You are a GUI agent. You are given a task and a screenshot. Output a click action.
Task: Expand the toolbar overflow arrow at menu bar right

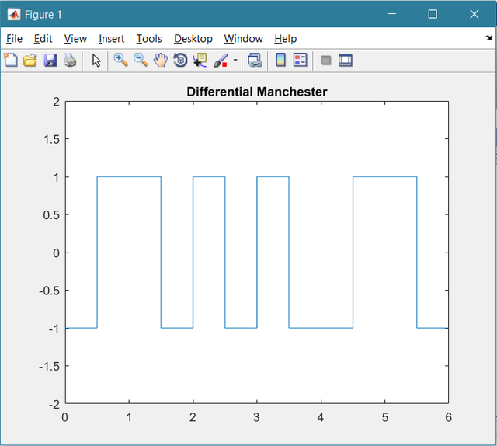pyautogui.click(x=488, y=38)
